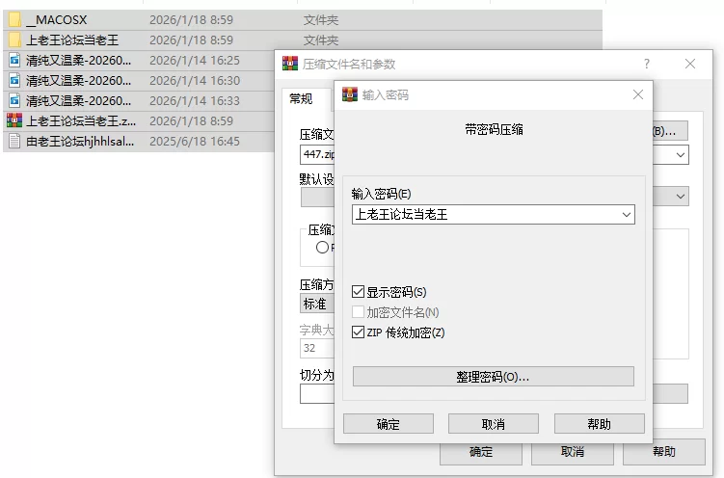Select 清纯又温柔-20260... file dated 16:30
Image resolution: width=724 pixels, height=478 pixels.
[x=78, y=81]
